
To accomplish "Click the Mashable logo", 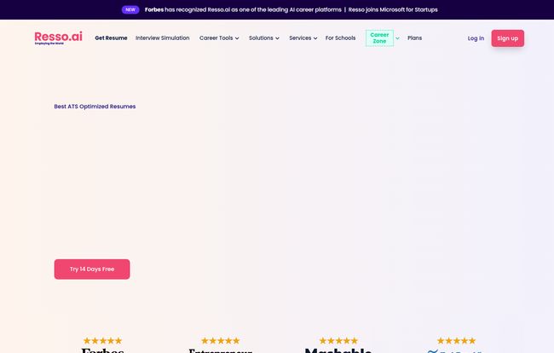I will 338,350.
